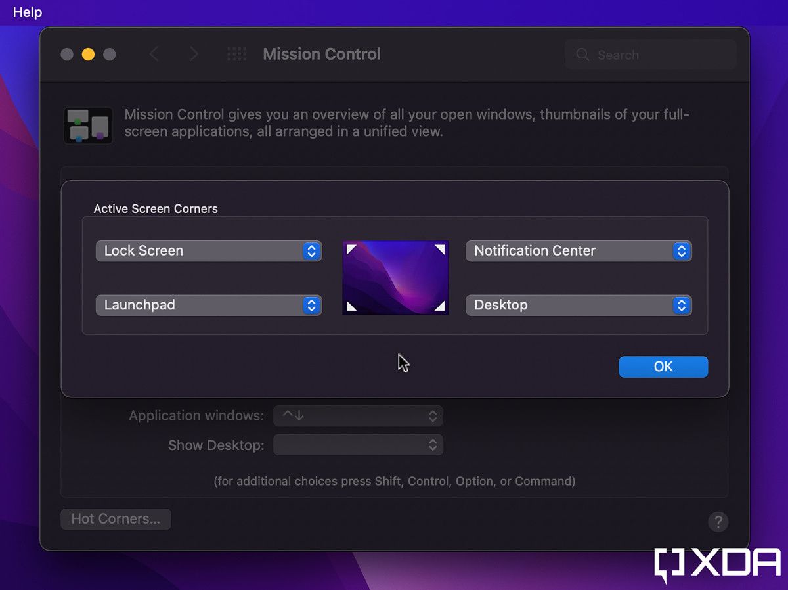788x590 pixels.
Task: Confirm with the OK button
Action: pos(663,367)
